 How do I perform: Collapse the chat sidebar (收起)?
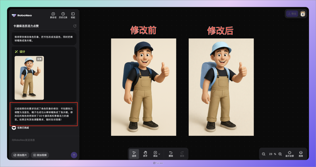[73, 15]
